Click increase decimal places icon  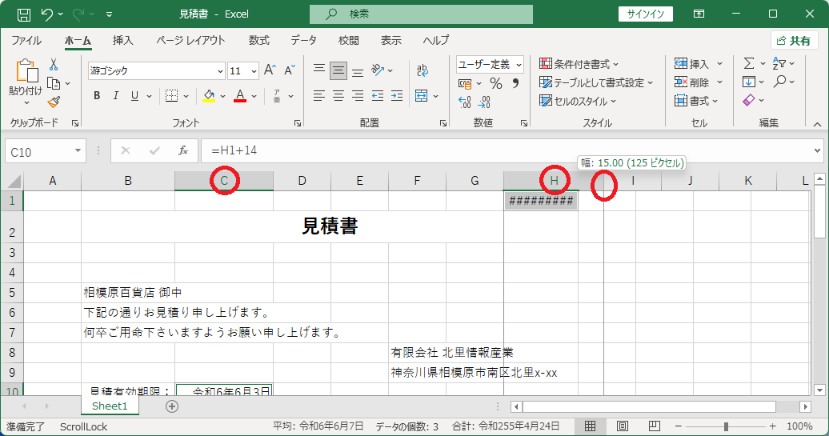(x=465, y=102)
